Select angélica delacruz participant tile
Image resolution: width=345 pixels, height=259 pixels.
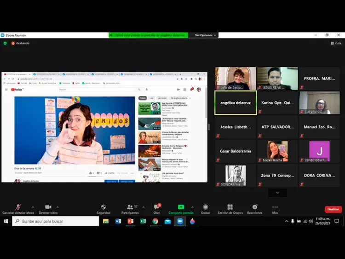(236, 102)
